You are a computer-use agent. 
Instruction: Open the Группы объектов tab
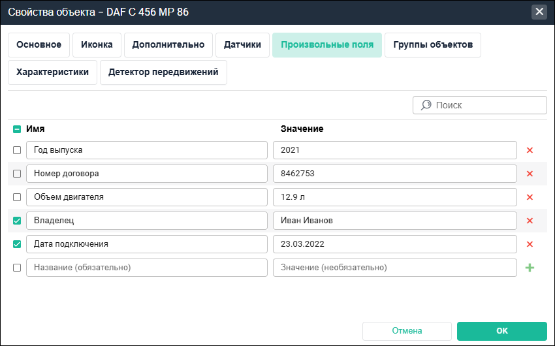(432, 45)
